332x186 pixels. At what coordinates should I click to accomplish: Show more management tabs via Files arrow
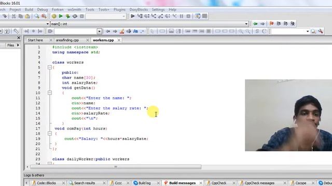point(18,45)
